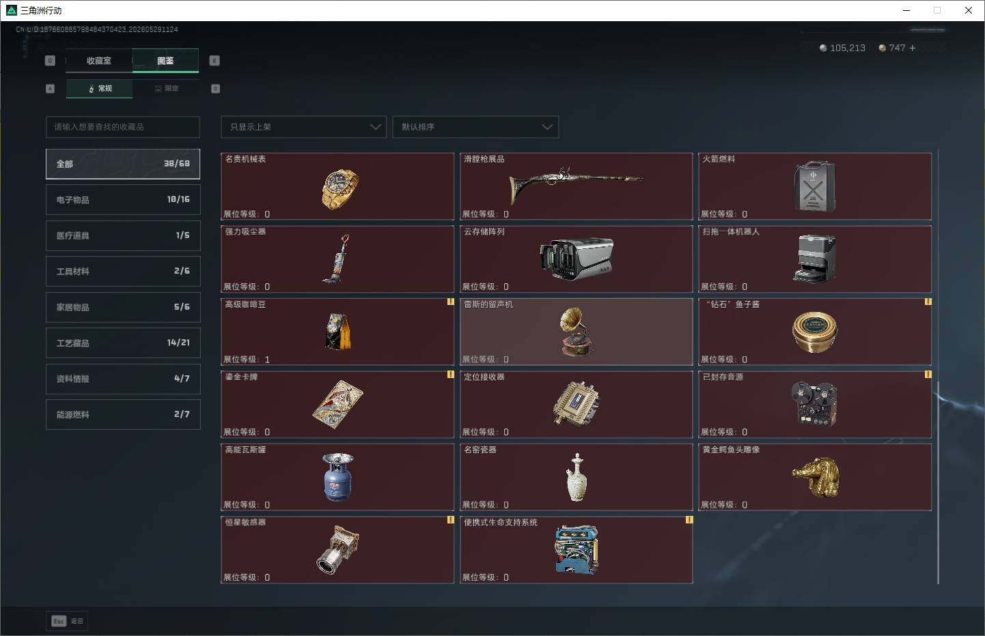Select the 鎏金卡牌 gilded card item
985x636 pixels.
[337, 405]
